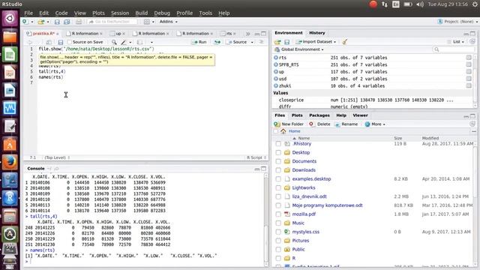
Task: Click the Open File folder icon
Action: tap(40, 22)
